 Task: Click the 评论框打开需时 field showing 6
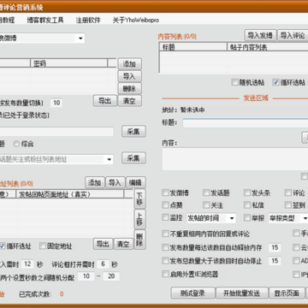[103, 264]
